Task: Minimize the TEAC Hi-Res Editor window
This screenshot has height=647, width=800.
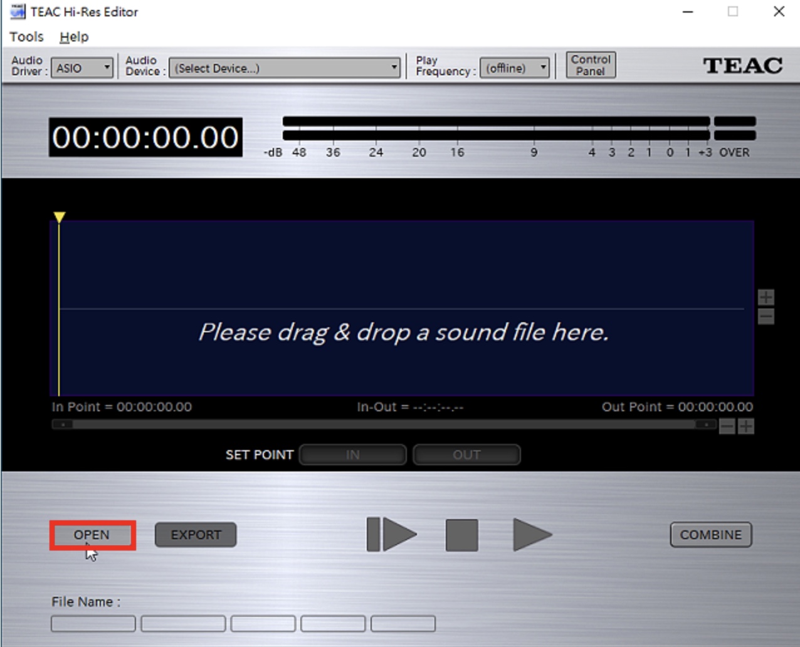Action: tap(688, 12)
